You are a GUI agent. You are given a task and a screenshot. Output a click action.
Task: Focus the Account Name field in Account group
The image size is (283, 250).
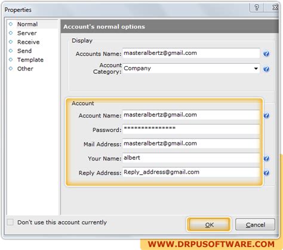[191, 115]
